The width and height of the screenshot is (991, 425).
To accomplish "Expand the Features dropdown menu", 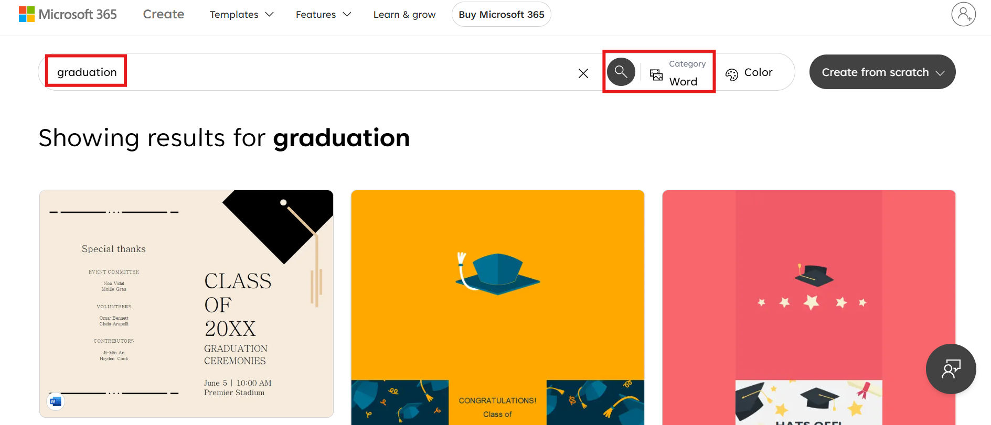I will click(x=323, y=15).
